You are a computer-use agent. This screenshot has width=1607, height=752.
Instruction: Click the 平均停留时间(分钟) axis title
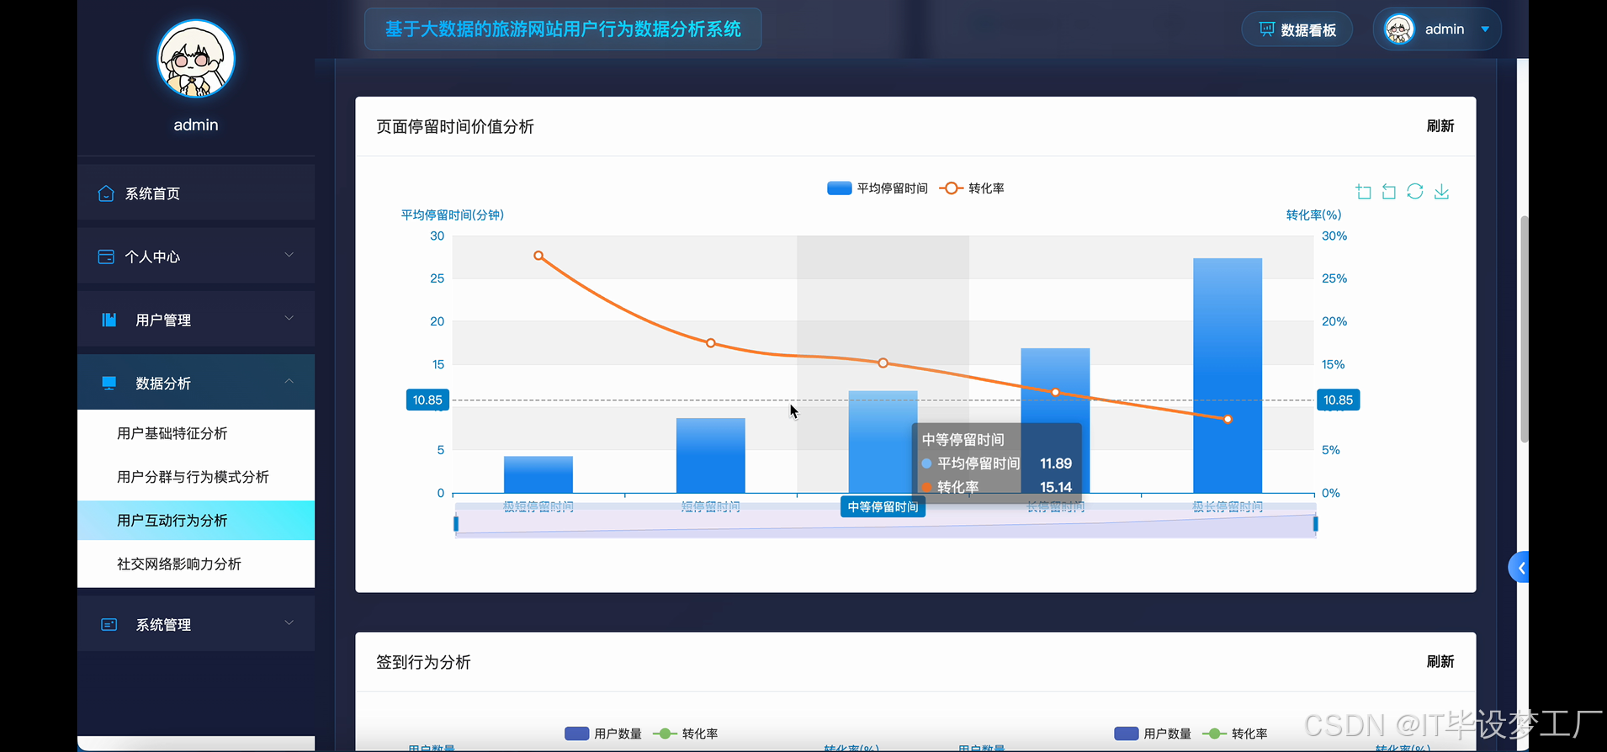(x=453, y=215)
